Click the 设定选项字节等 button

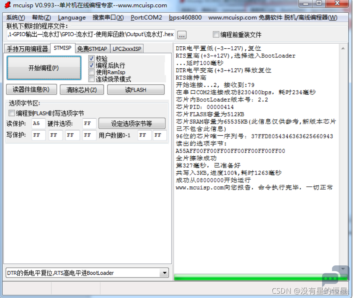pos(132,123)
